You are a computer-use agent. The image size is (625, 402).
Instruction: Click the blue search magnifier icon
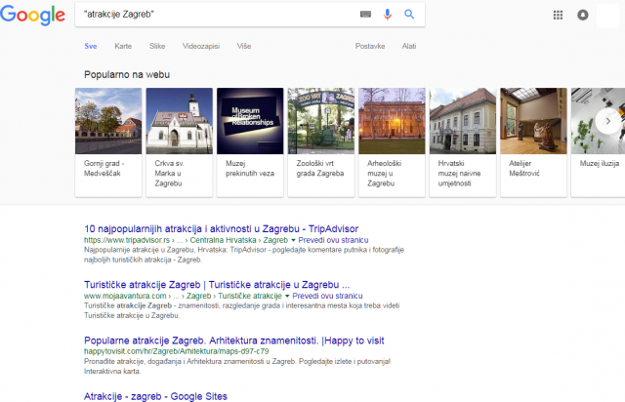pos(409,15)
